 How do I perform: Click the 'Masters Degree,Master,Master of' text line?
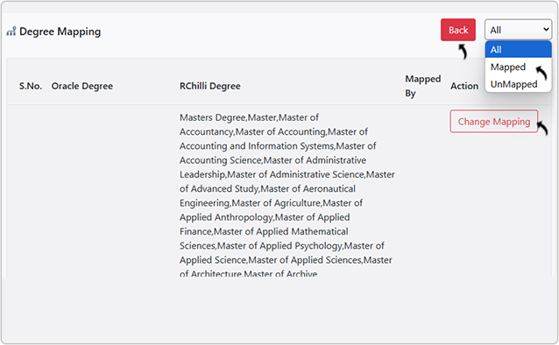249,117
